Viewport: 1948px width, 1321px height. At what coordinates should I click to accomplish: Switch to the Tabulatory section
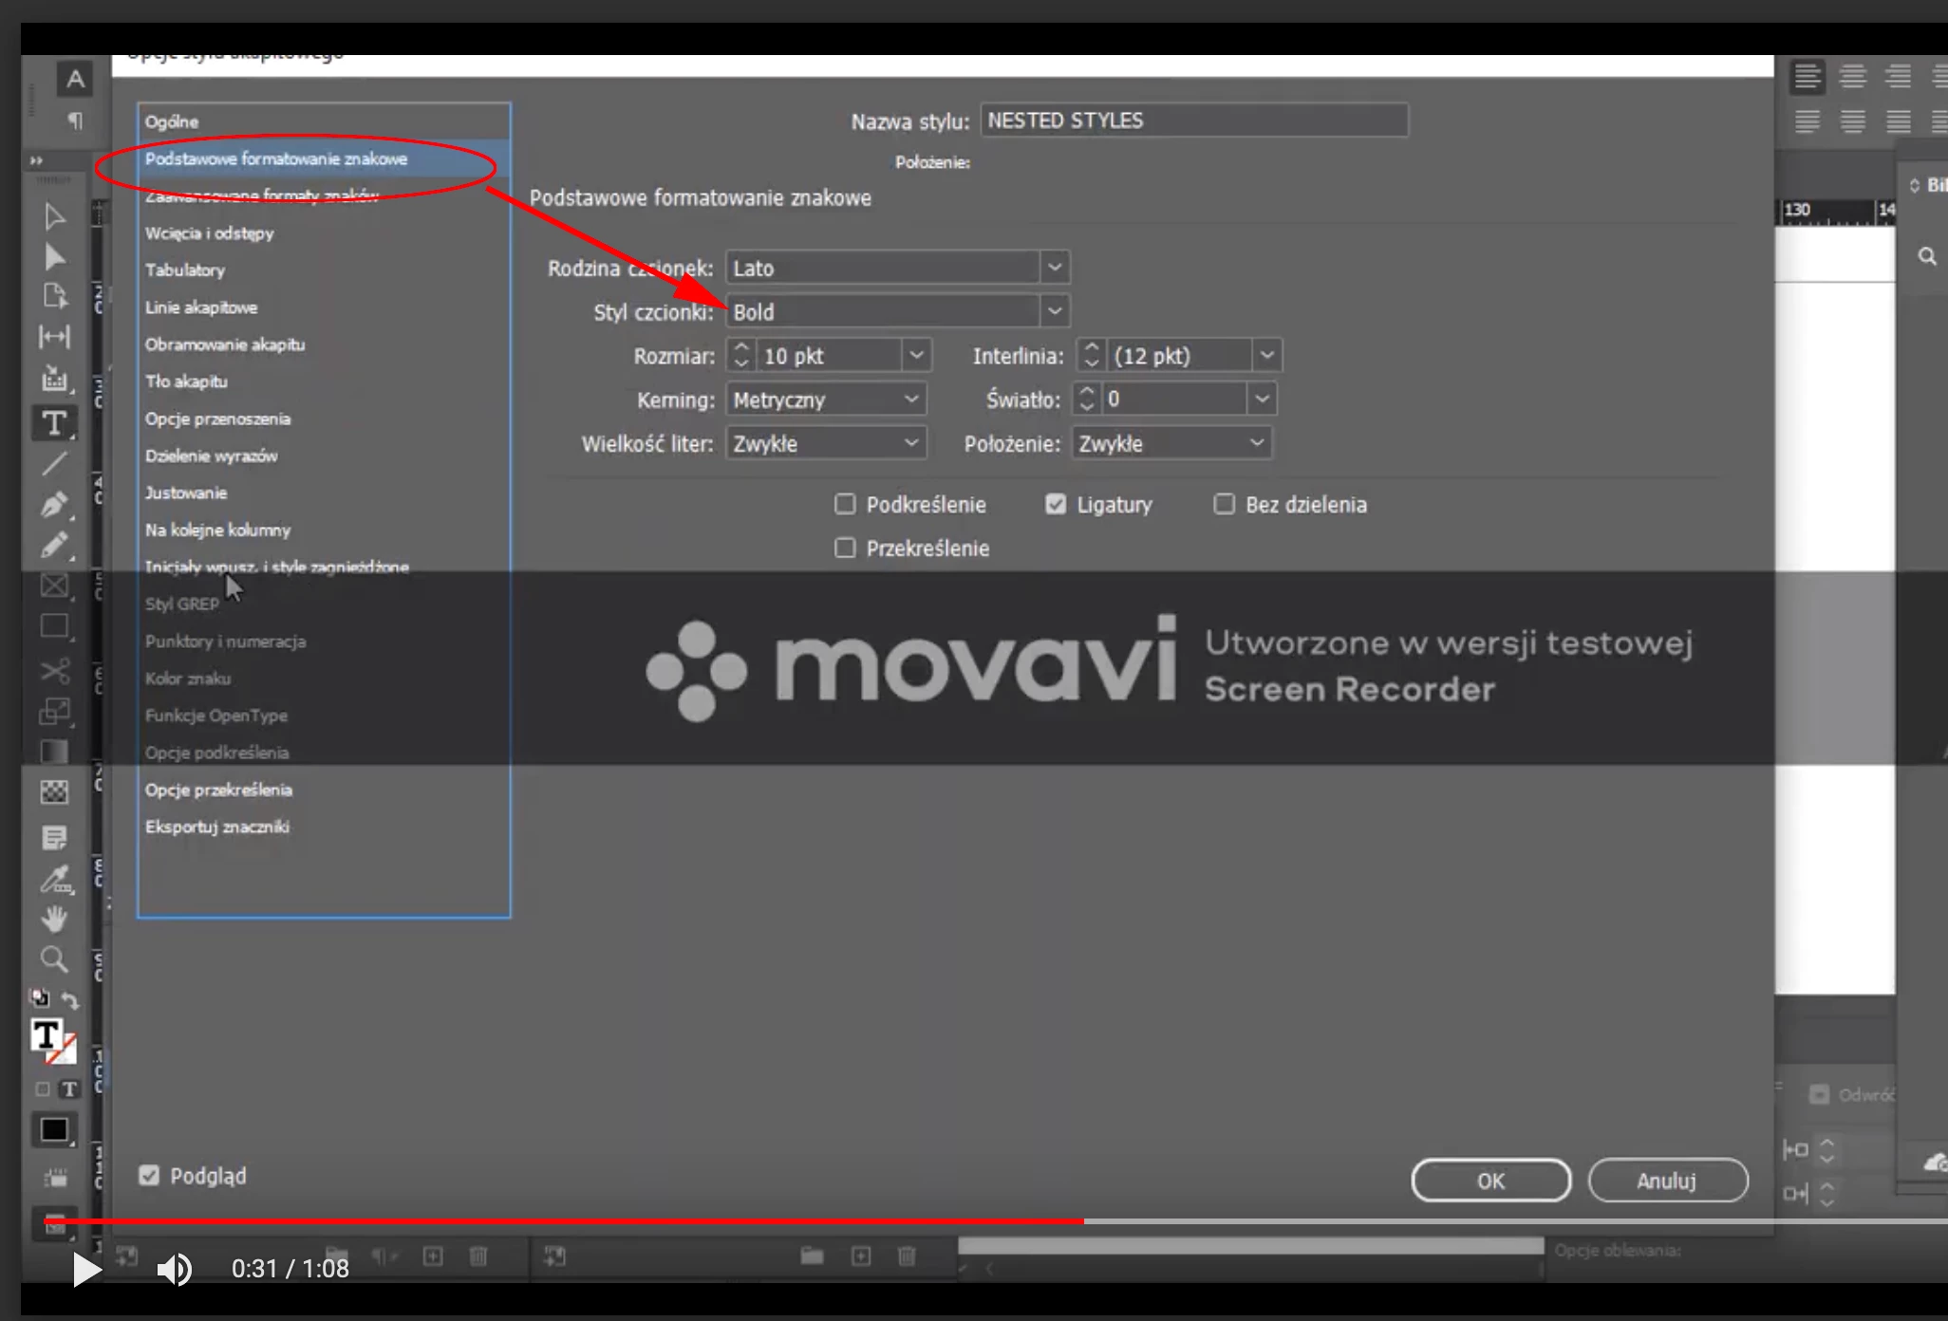point(185,270)
